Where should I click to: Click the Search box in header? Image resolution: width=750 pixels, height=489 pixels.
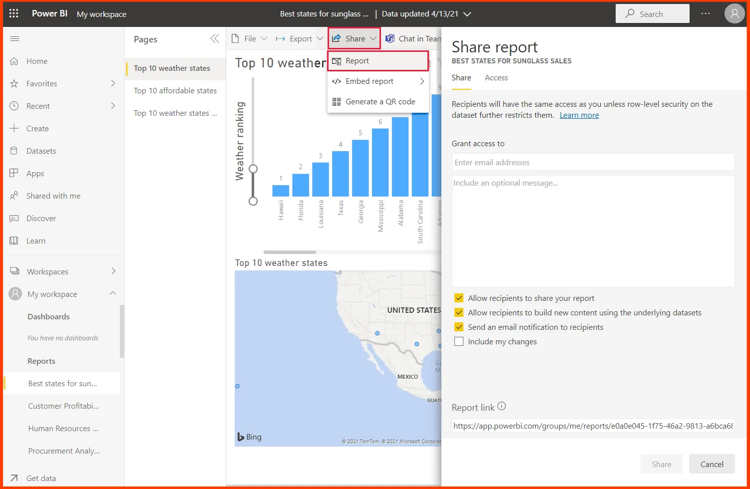[652, 13]
